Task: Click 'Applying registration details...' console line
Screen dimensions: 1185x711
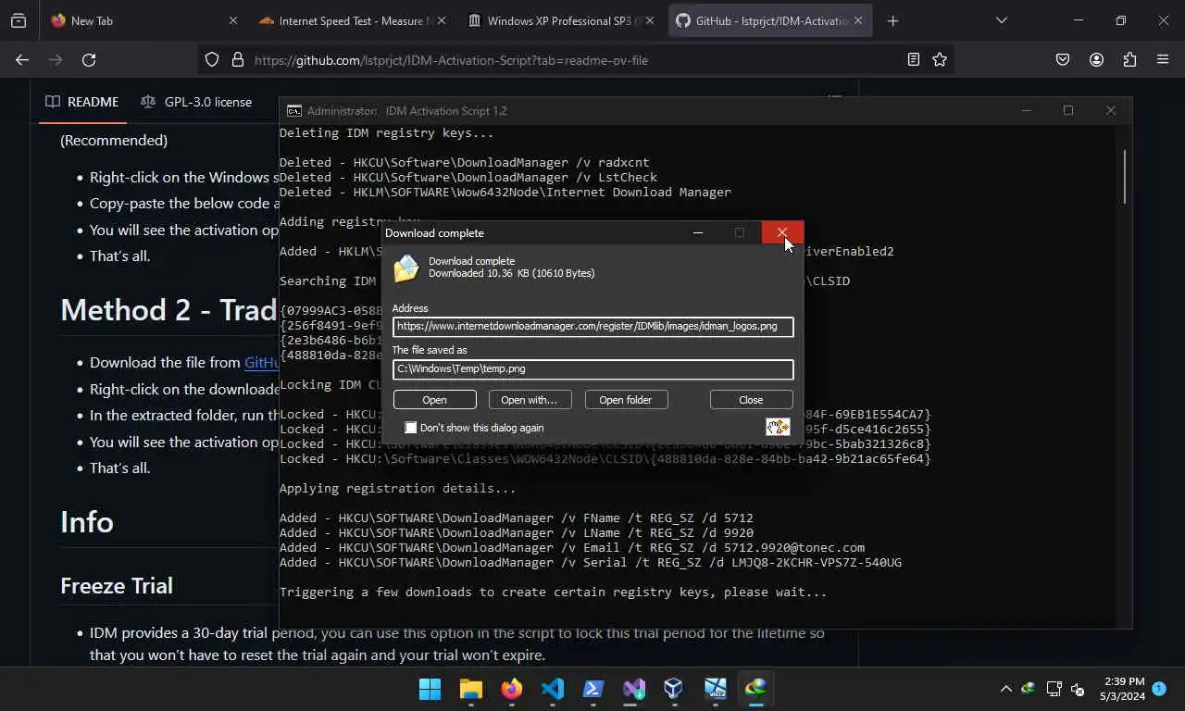Action: point(398,489)
